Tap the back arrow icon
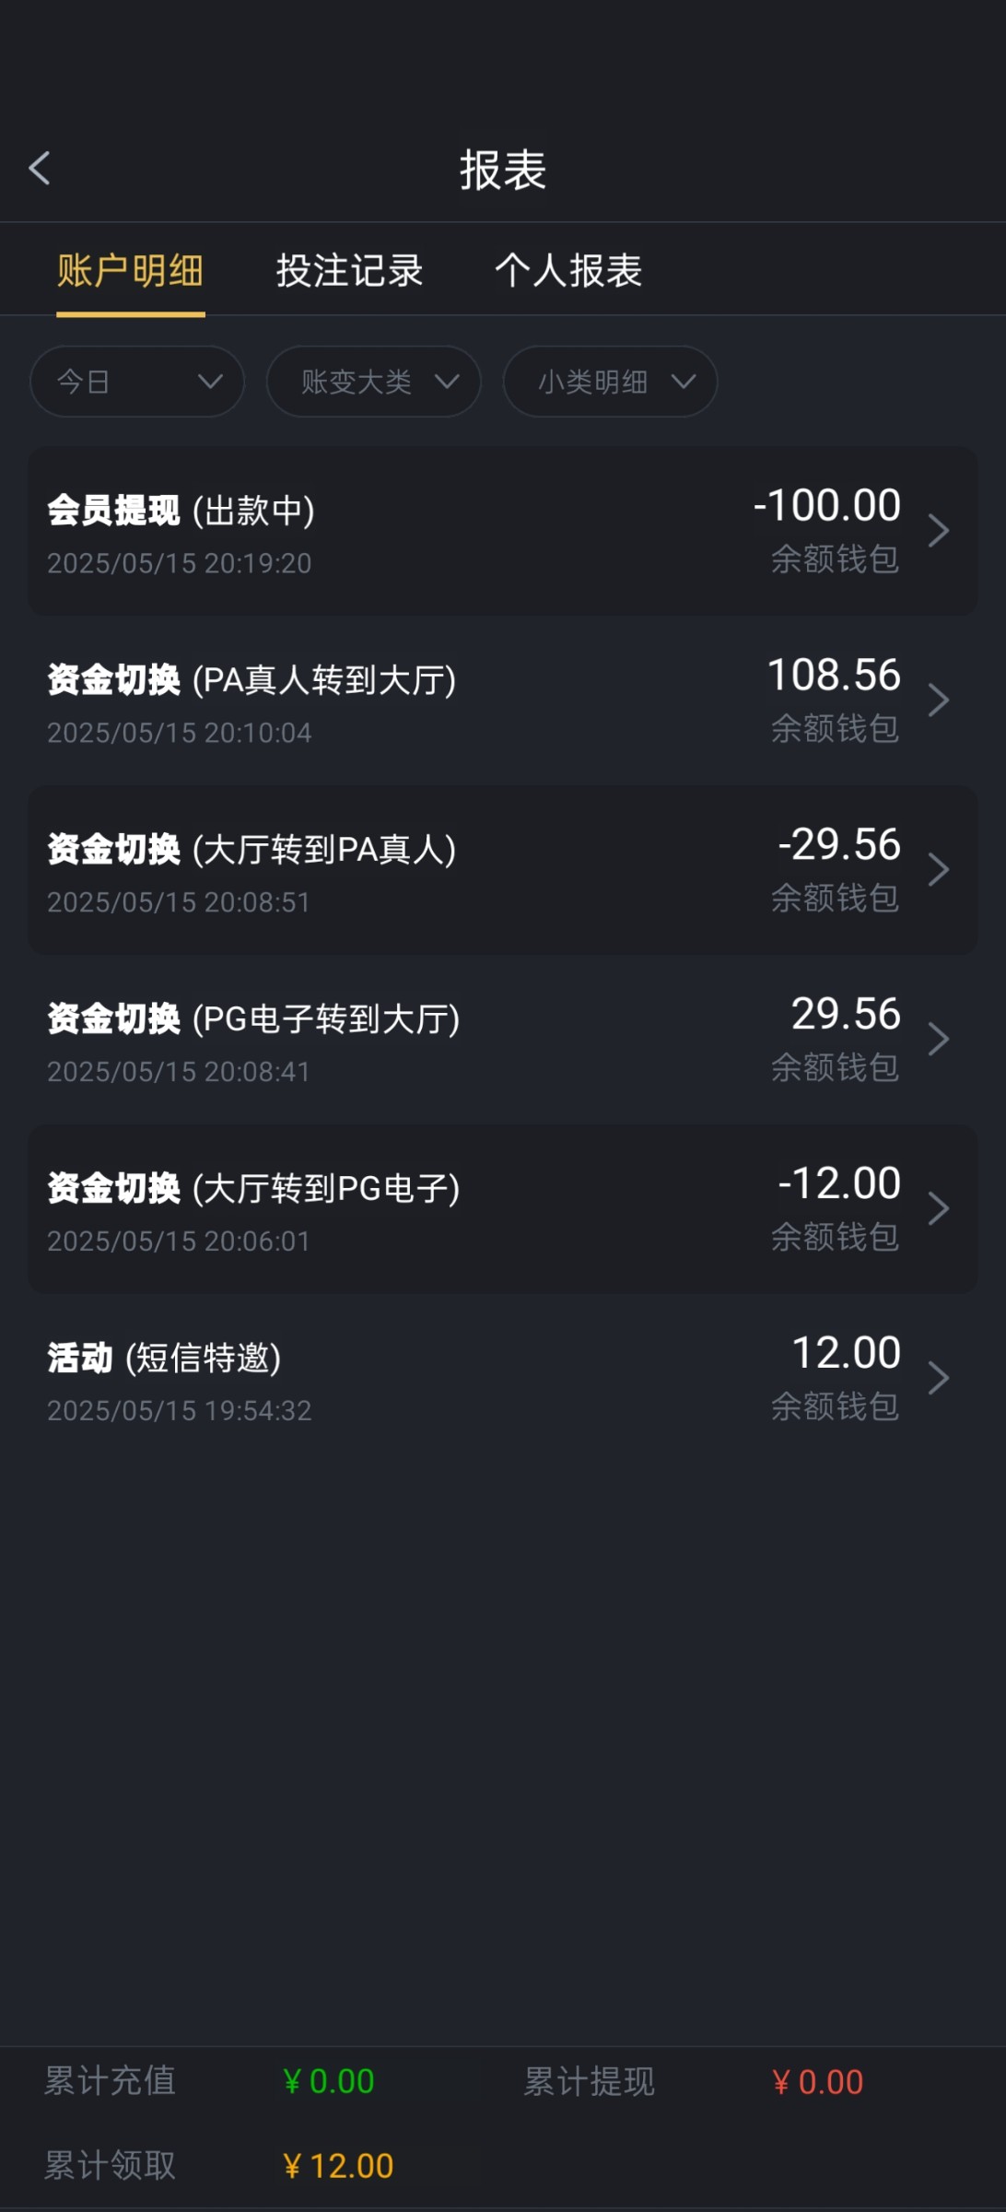Viewport: 1006px width, 2212px height. pos(40,169)
